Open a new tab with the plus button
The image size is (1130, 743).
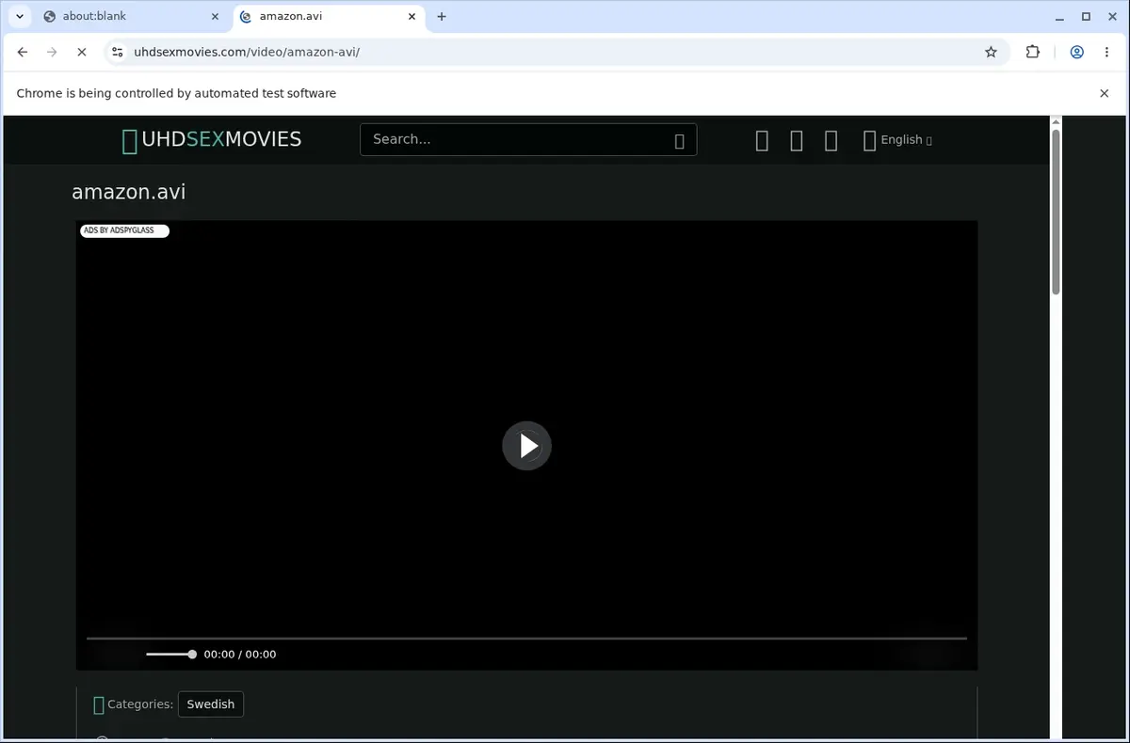click(442, 16)
